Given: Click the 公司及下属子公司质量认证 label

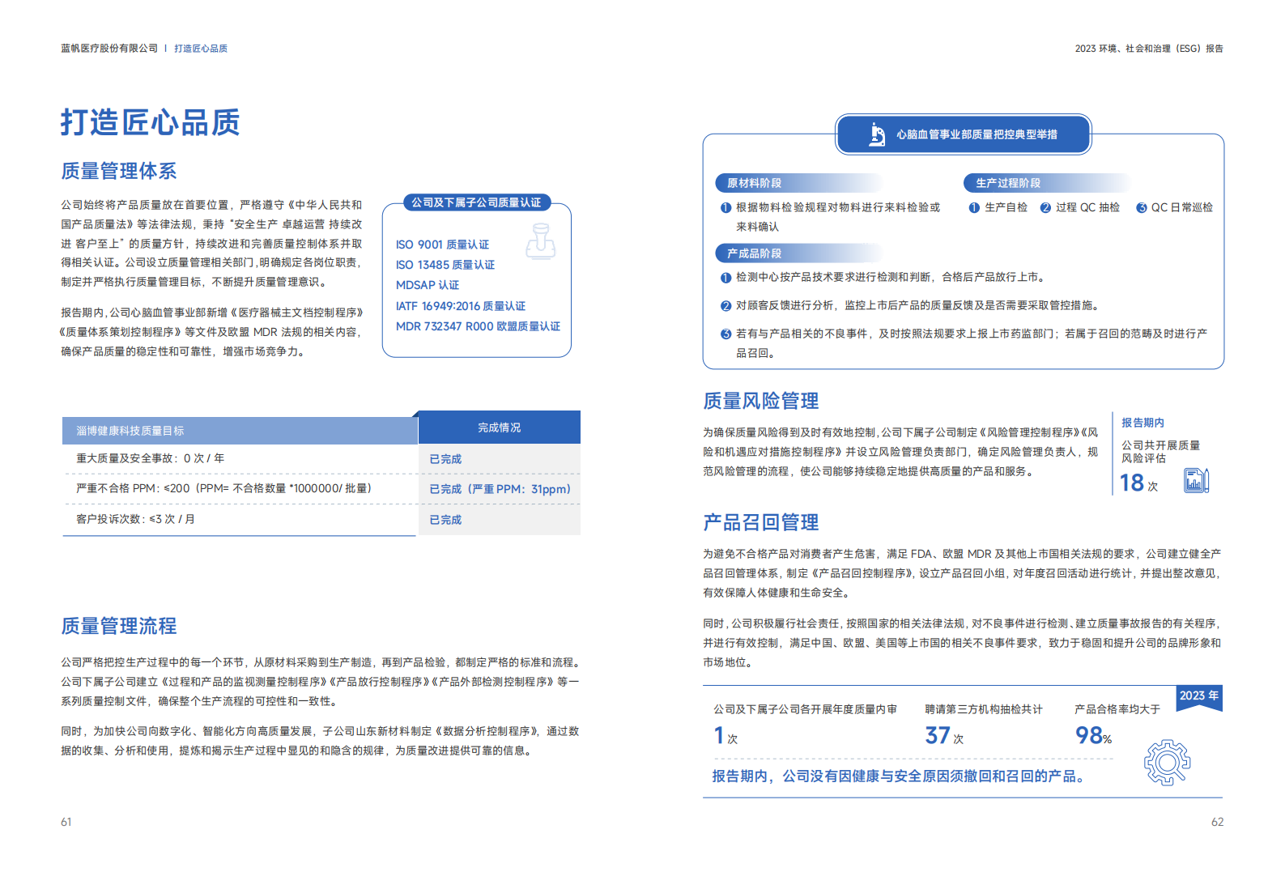Looking at the screenshot, I should (x=476, y=202).
